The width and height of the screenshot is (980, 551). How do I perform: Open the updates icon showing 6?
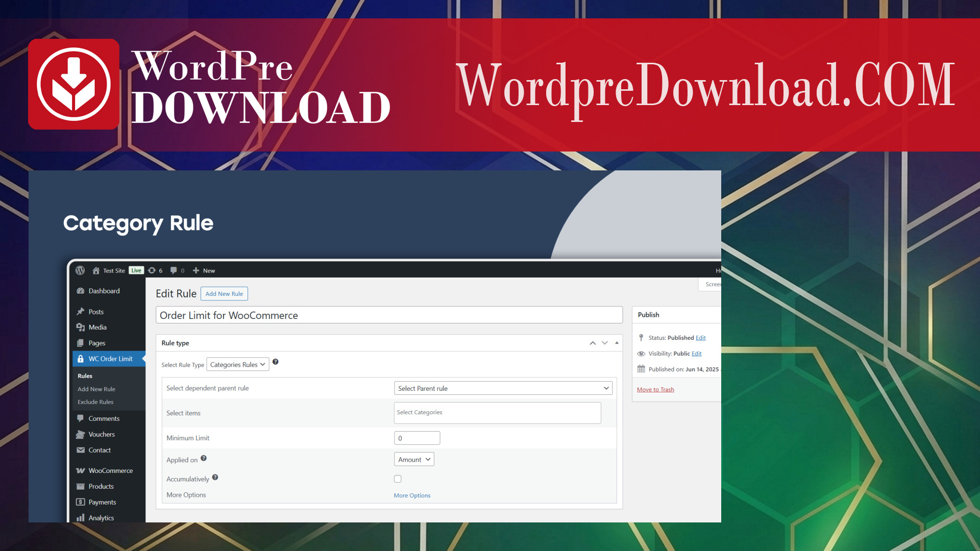[x=152, y=270]
